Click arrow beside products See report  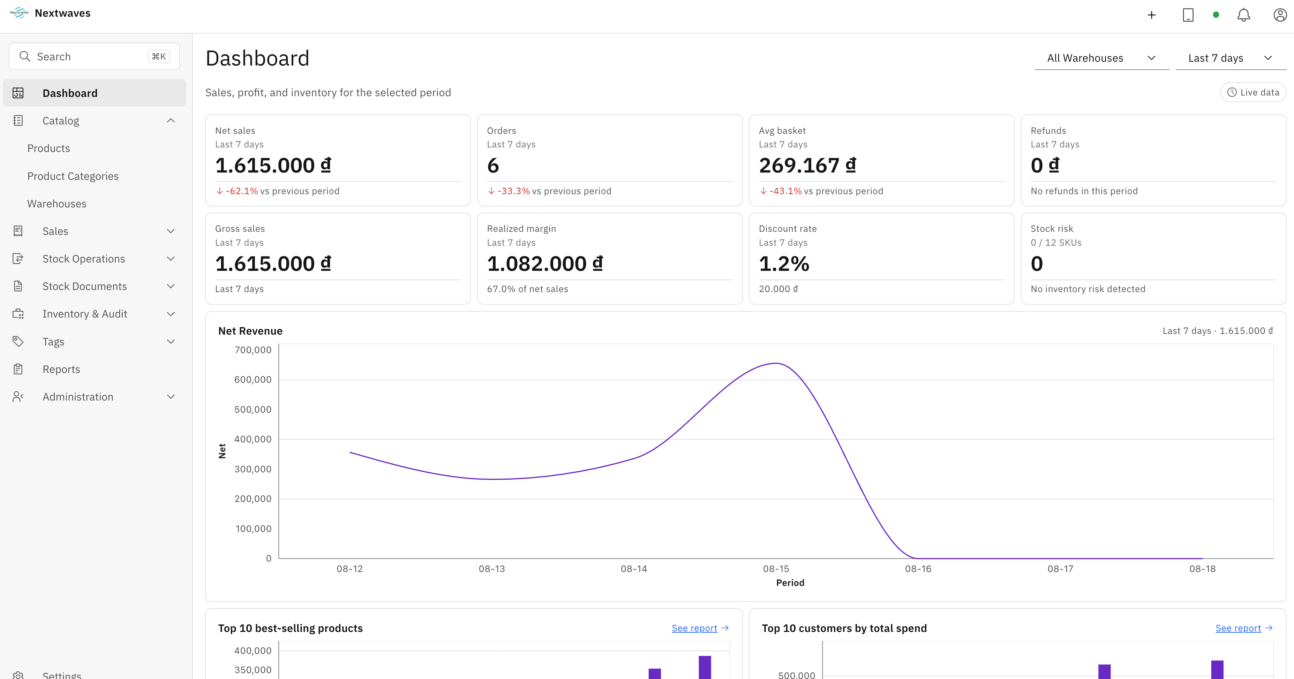(725, 628)
